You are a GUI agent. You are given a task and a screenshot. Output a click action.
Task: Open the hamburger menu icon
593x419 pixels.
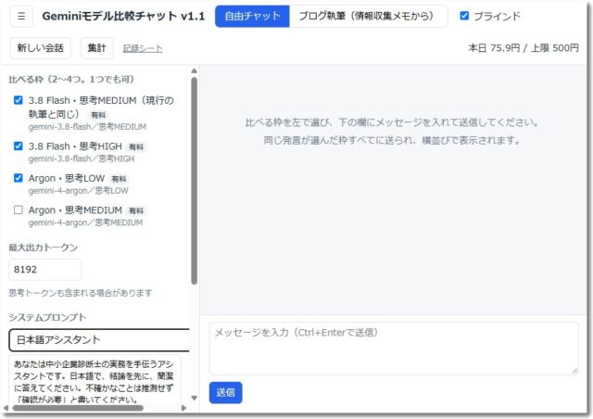tap(21, 17)
